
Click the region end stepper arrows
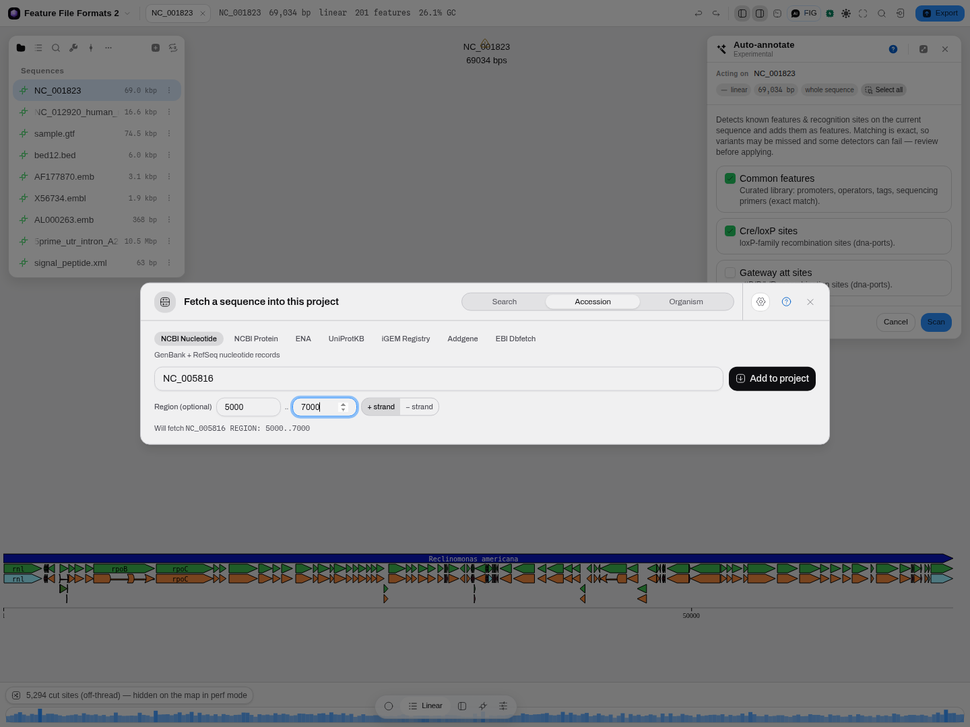[x=344, y=407]
